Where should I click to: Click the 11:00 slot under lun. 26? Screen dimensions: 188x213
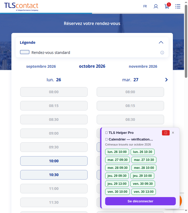tap(54, 189)
